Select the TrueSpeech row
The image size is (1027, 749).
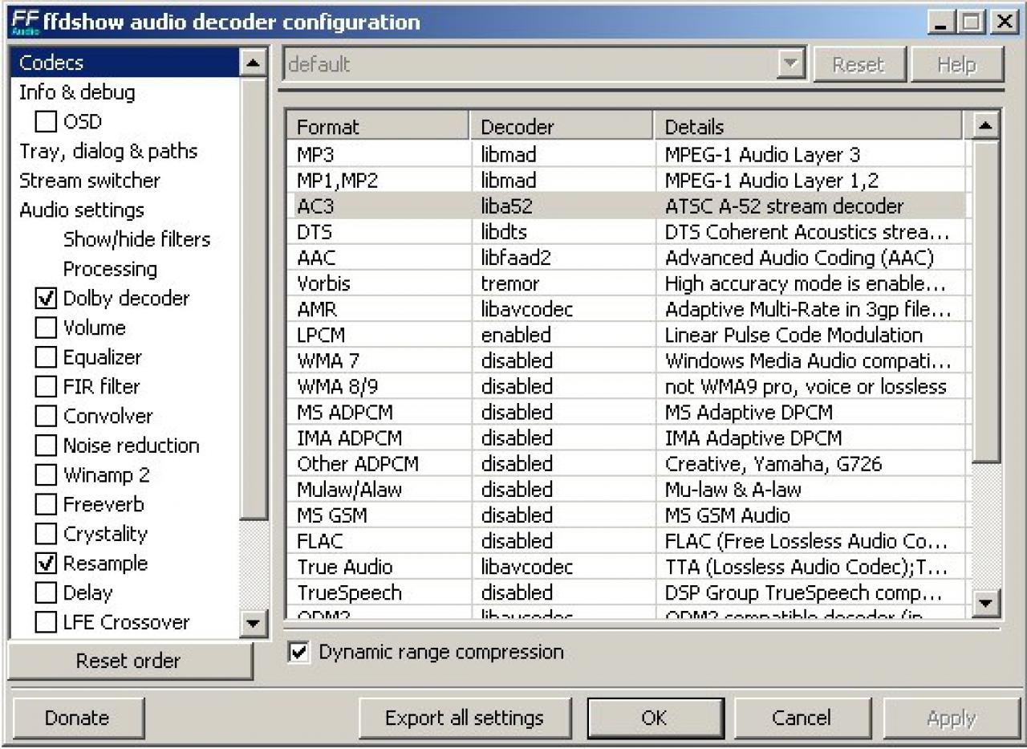click(x=626, y=592)
